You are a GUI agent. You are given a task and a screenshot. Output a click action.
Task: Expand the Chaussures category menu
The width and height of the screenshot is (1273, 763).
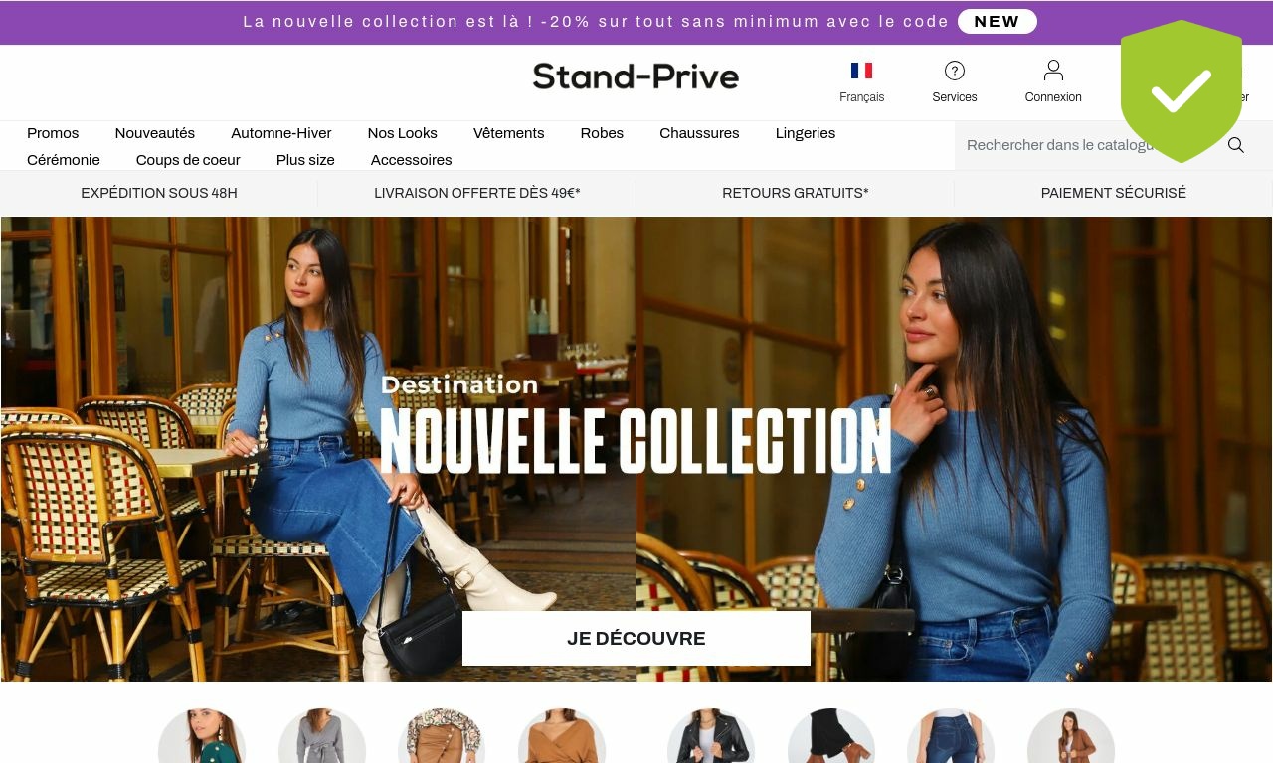699,133
